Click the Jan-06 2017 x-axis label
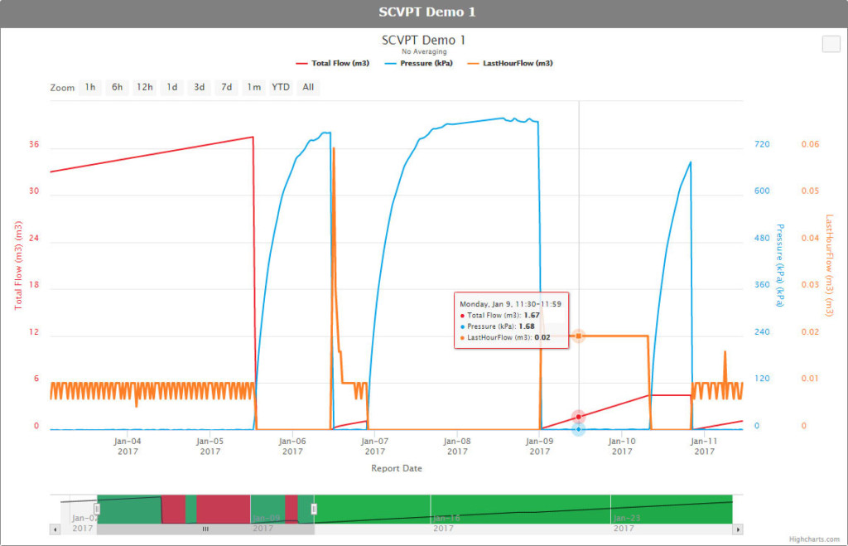This screenshot has width=848, height=546. click(x=292, y=447)
